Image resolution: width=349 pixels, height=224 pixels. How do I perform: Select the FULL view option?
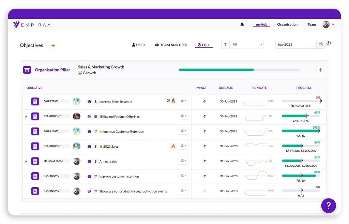point(204,45)
